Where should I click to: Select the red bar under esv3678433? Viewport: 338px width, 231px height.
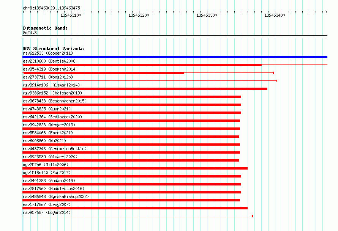click(131, 105)
